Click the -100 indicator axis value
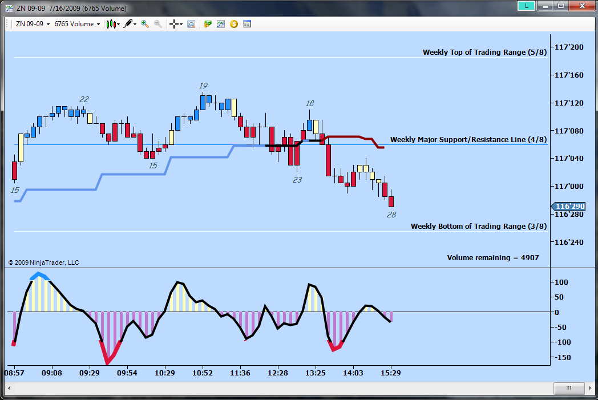This screenshot has width=598, height=400. (563, 342)
